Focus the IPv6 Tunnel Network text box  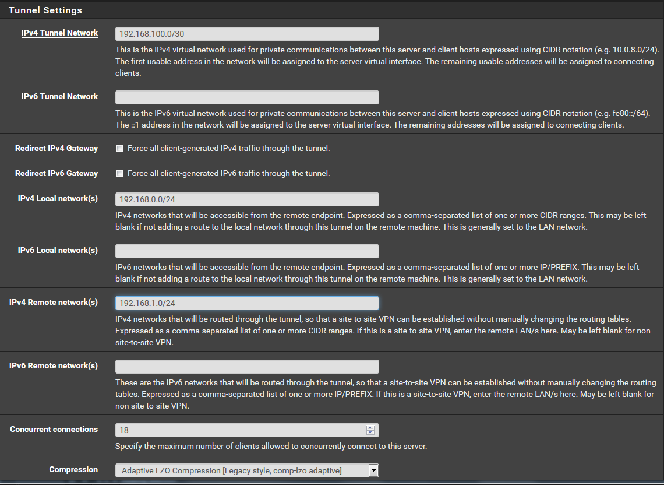tap(247, 97)
